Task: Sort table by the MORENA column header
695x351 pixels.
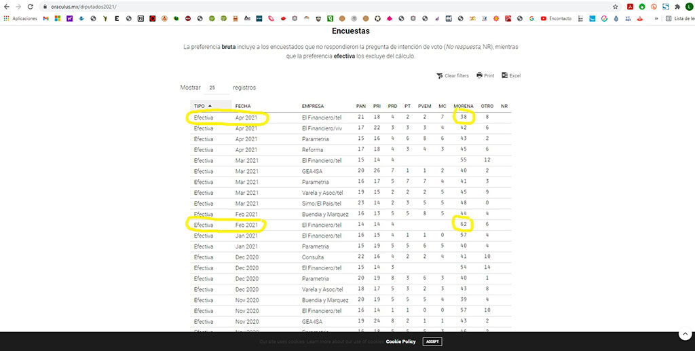Action: (x=463, y=106)
